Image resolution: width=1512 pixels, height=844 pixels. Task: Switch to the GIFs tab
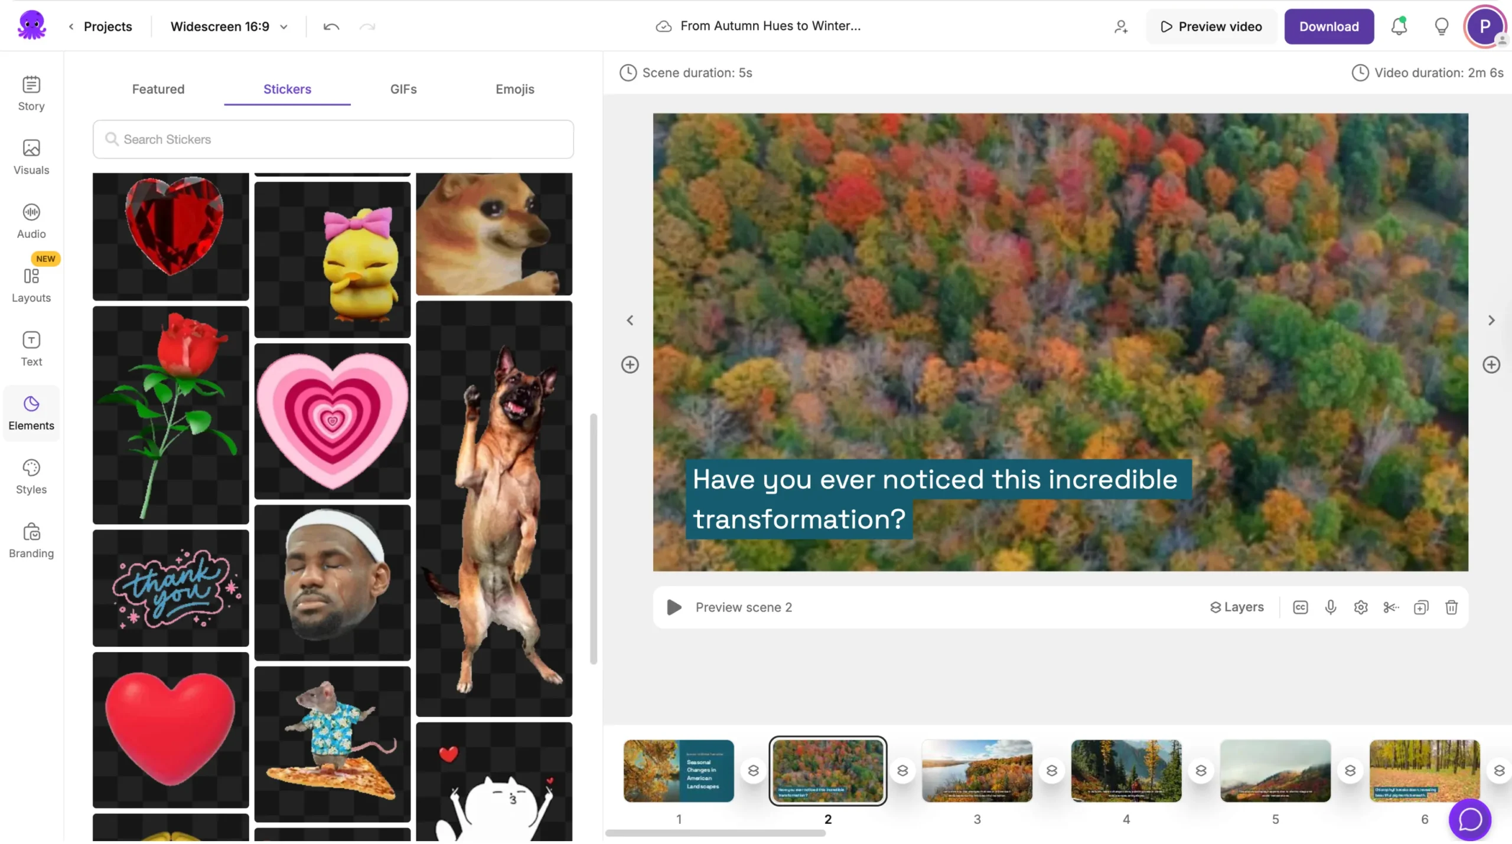tap(403, 89)
